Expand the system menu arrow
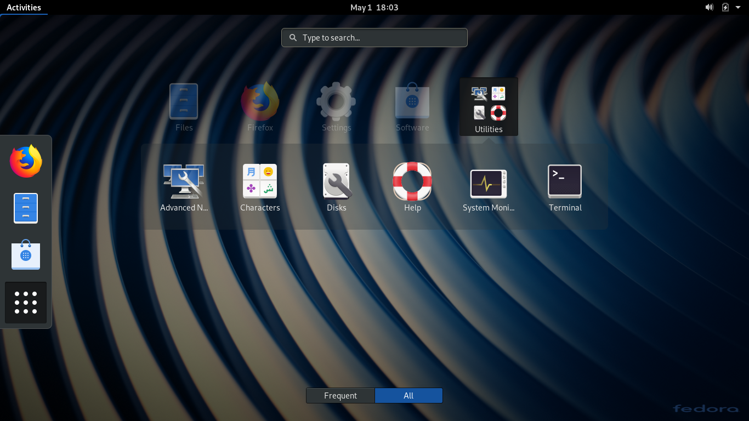 [738, 7]
